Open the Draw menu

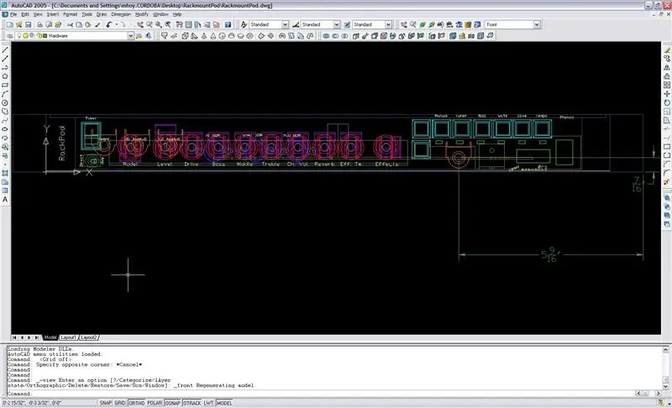click(102, 14)
